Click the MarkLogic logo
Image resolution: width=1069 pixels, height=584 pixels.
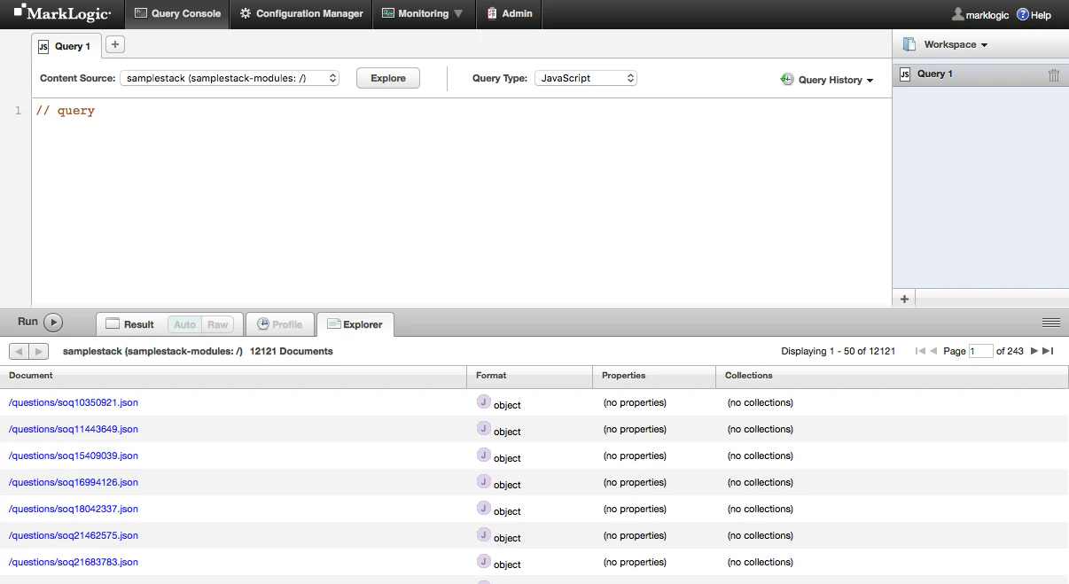coord(62,13)
